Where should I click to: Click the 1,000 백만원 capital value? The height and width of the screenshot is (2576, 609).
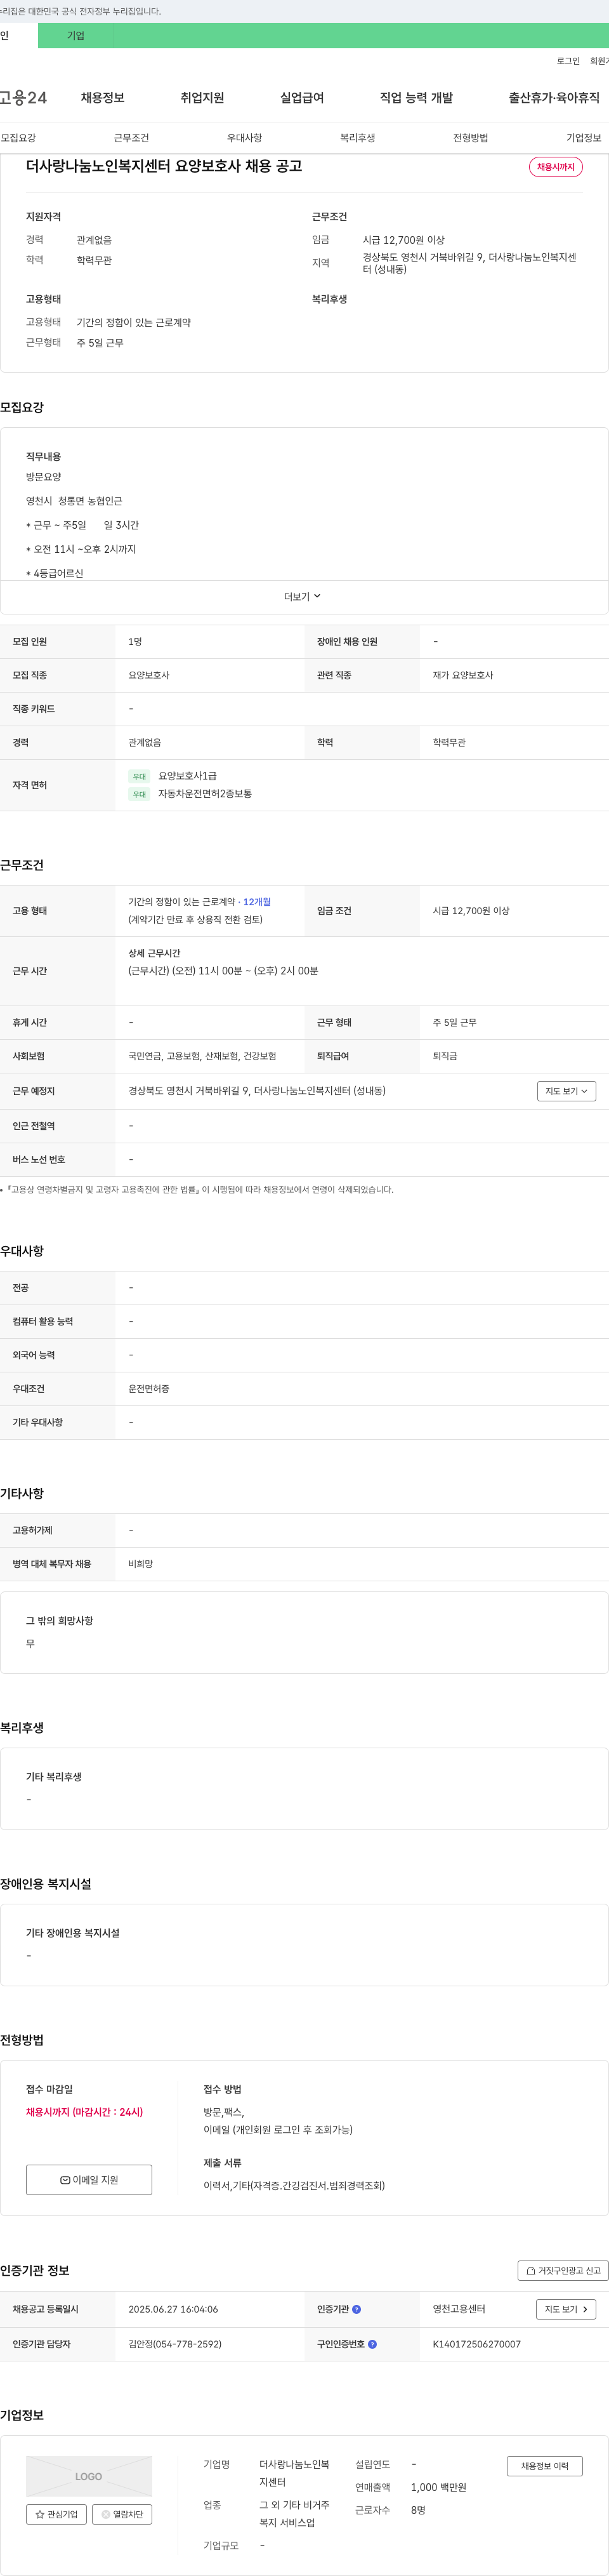point(438,2487)
